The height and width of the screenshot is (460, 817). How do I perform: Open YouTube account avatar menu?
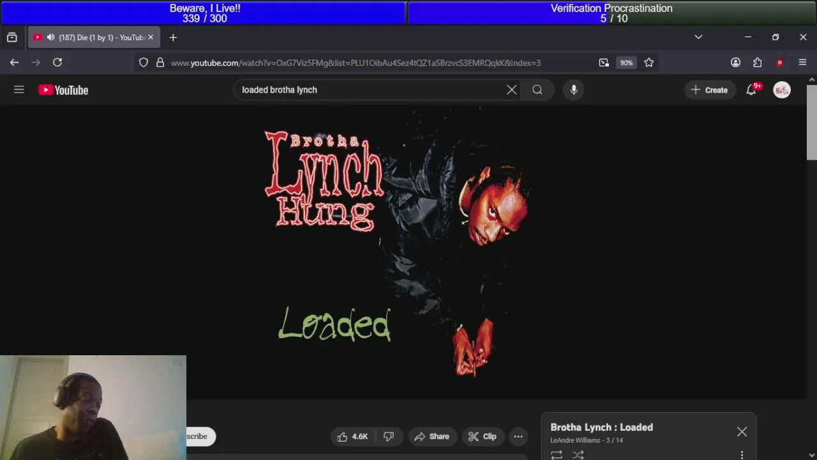click(x=782, y=90)
